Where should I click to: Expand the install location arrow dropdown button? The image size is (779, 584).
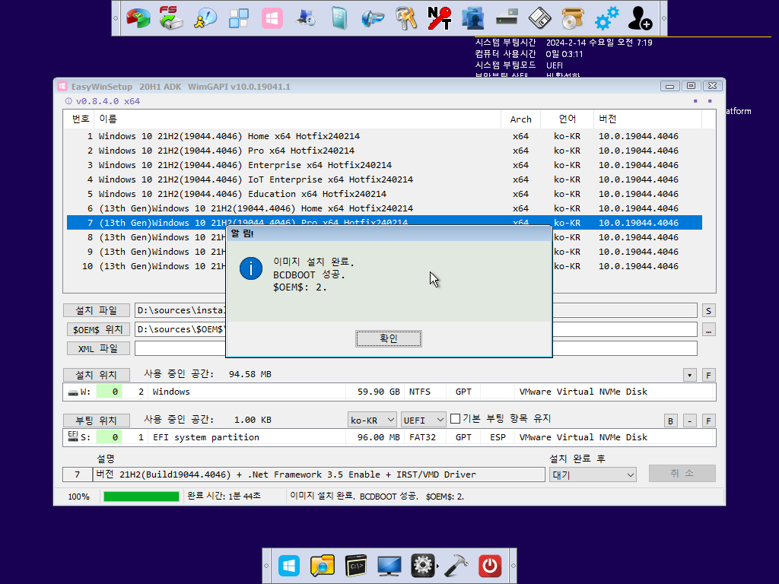point(689,376)
